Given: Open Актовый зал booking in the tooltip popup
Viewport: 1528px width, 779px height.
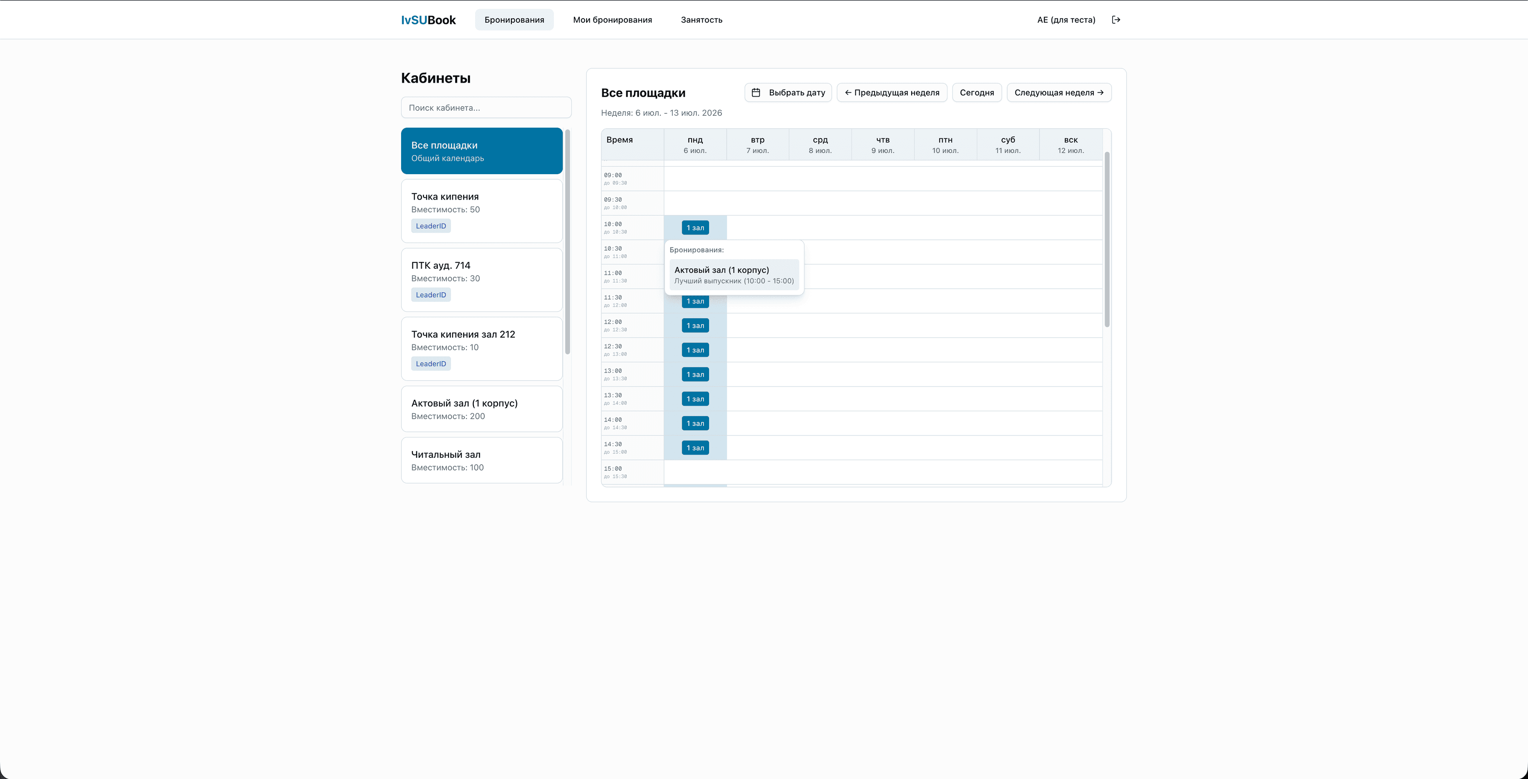Looking at the screenshot, I should [734, 275].
